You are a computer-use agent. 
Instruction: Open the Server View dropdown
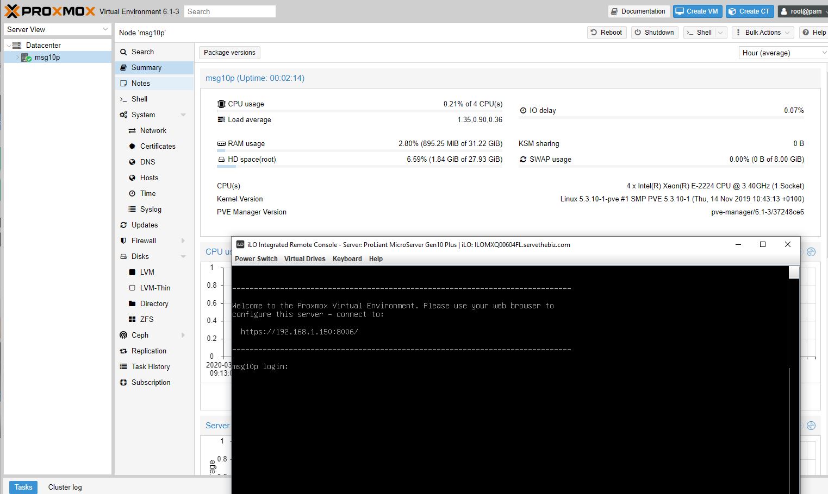click(57, 29)
